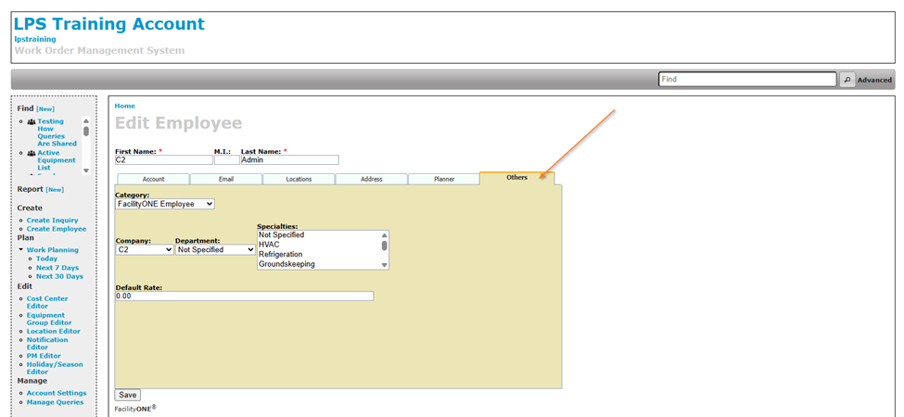
Task: Click the Find search box
Action: tap(747, 80)
